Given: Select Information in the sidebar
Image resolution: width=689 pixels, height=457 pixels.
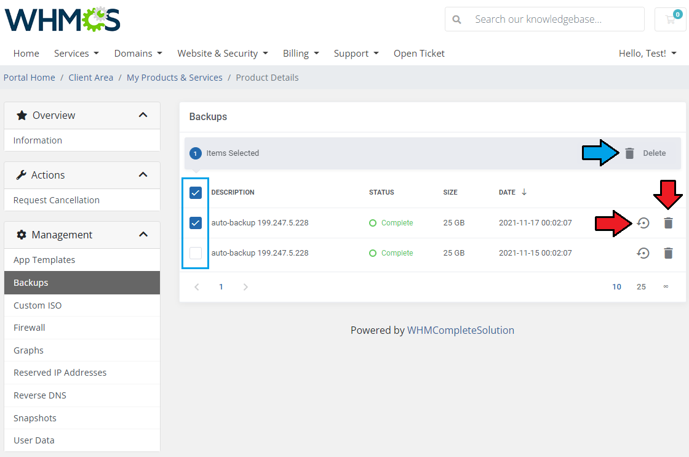Looking at the screenshot, I should [x=82, y=140].
